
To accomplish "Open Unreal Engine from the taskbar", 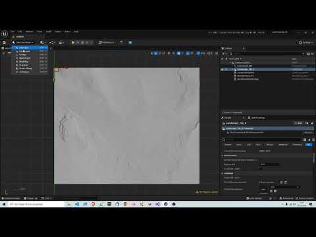I will pyautogui.click(x=166, y=204).
